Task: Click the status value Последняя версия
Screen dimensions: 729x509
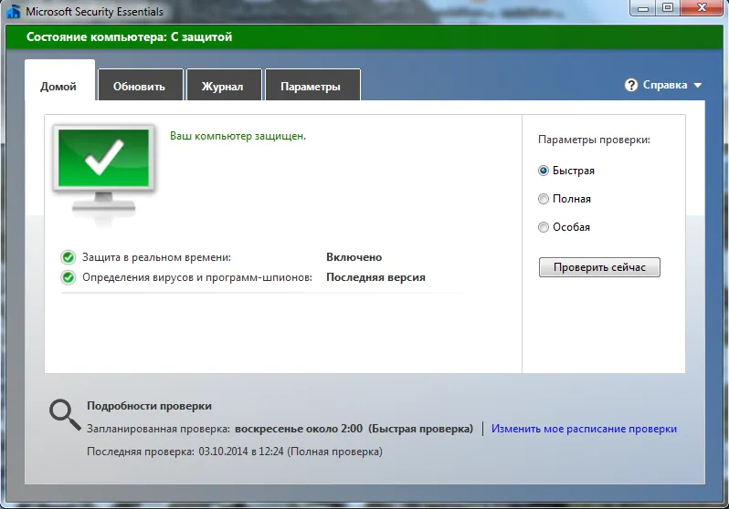Action: 375,277
